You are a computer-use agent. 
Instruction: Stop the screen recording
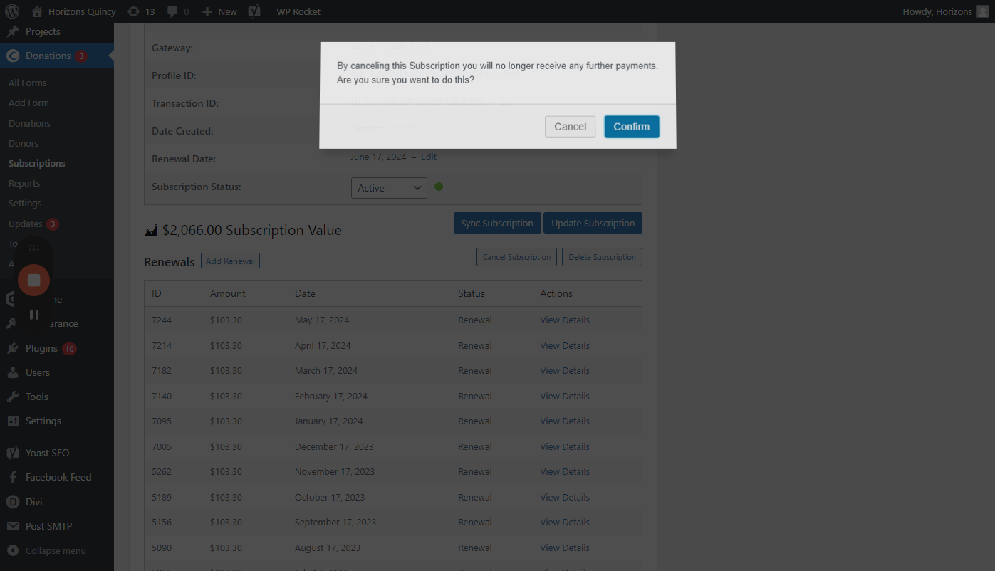[x=33, y=280]
